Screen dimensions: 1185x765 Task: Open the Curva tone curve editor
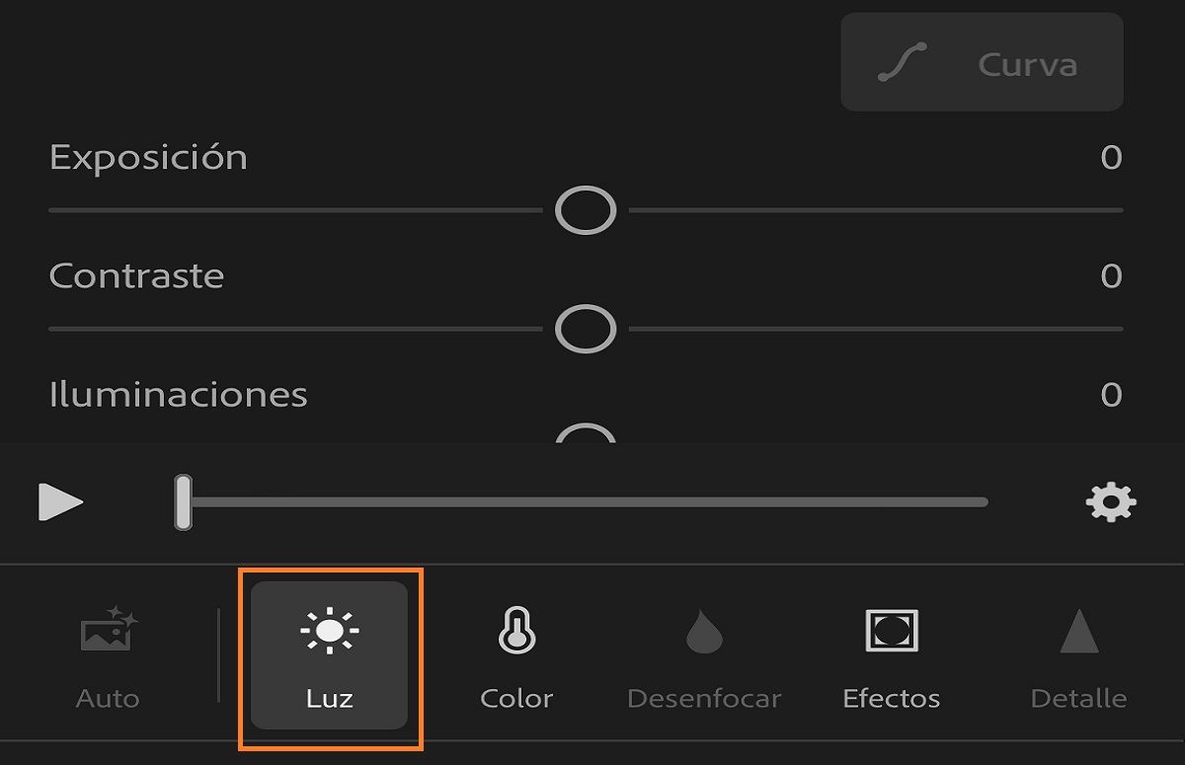click(x=981, y=62)
